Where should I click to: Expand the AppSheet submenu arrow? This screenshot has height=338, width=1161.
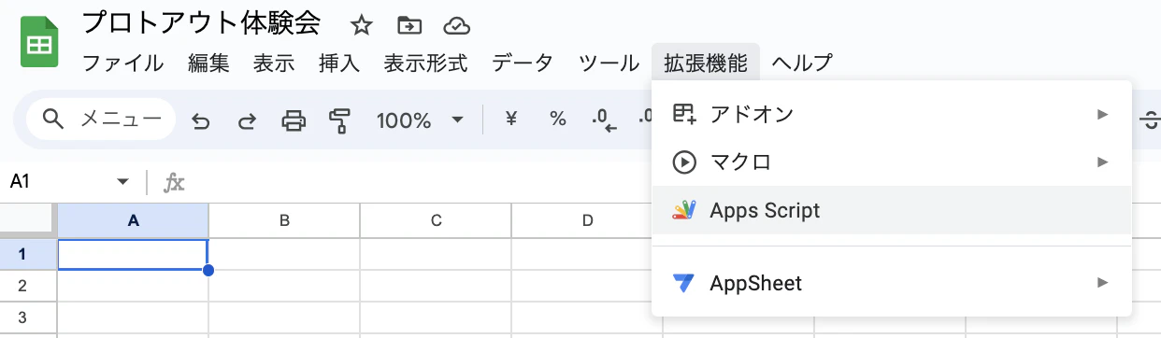pos(1103,282)
